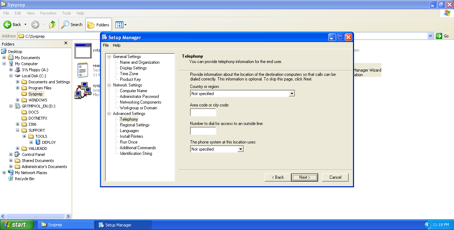Select Additional Commands tree item
The image size is (454, 230).
click(x=138, y=148)
